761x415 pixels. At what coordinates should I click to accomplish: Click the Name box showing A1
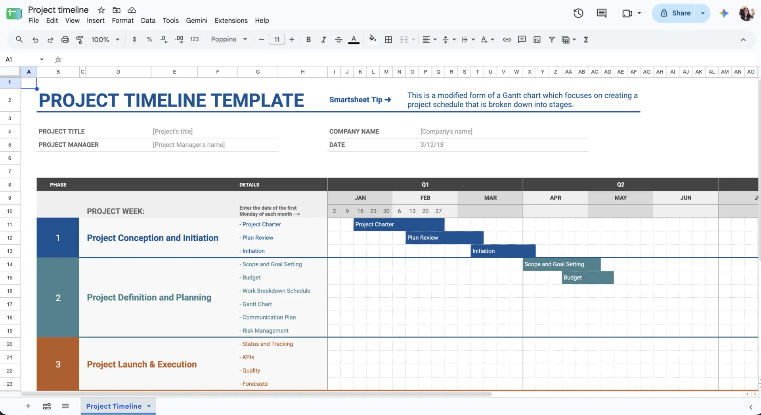click(24, 59)
